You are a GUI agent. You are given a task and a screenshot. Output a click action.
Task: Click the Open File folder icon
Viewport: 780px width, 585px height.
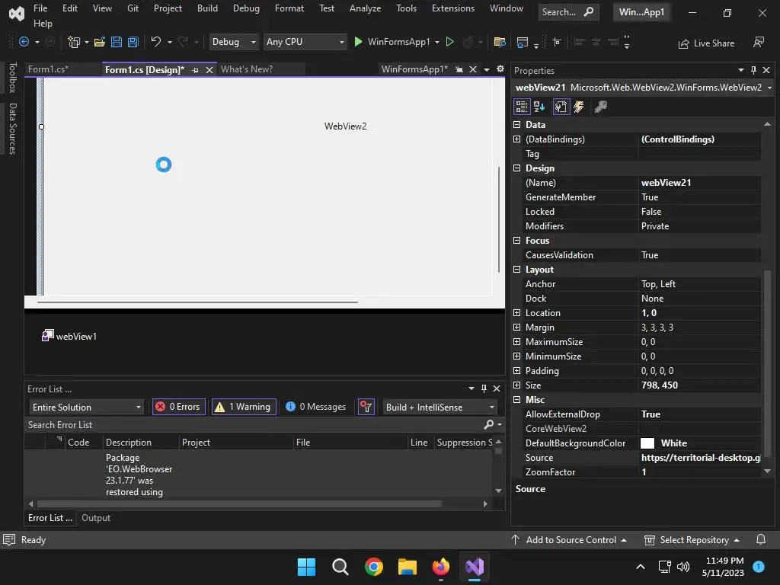(x=100, y=42)
